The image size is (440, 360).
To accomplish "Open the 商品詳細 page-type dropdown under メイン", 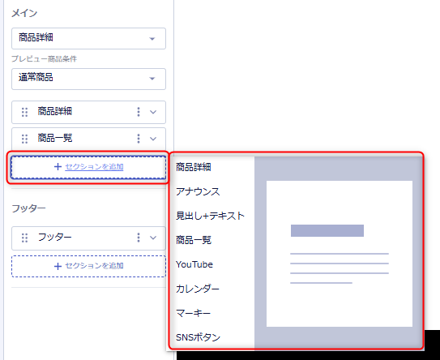I will point(88,38).
